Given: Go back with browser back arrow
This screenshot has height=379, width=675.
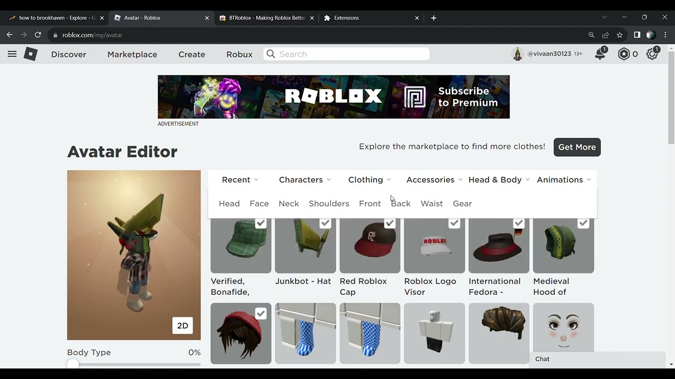Looking at the screenshot, I should [x=9, y=35].
